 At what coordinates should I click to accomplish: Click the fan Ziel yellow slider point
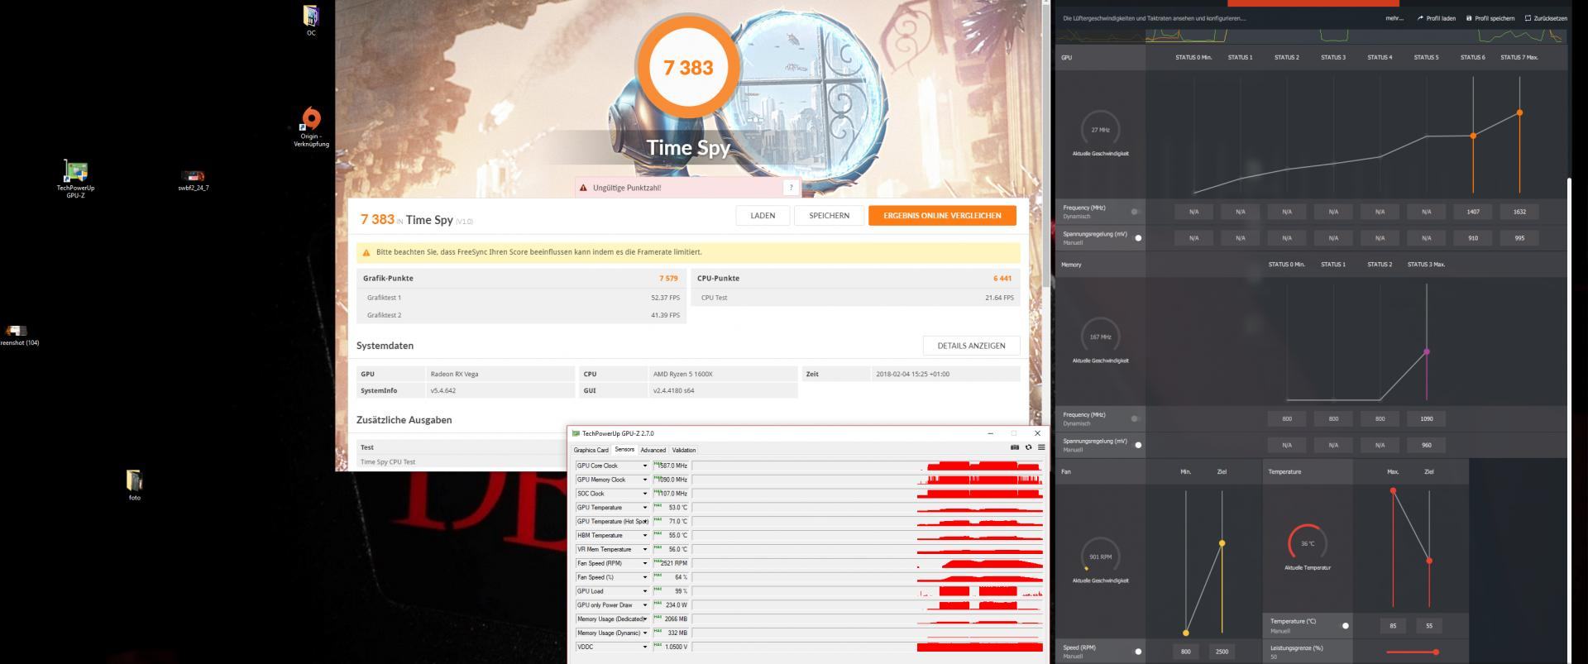point(1222,543)
